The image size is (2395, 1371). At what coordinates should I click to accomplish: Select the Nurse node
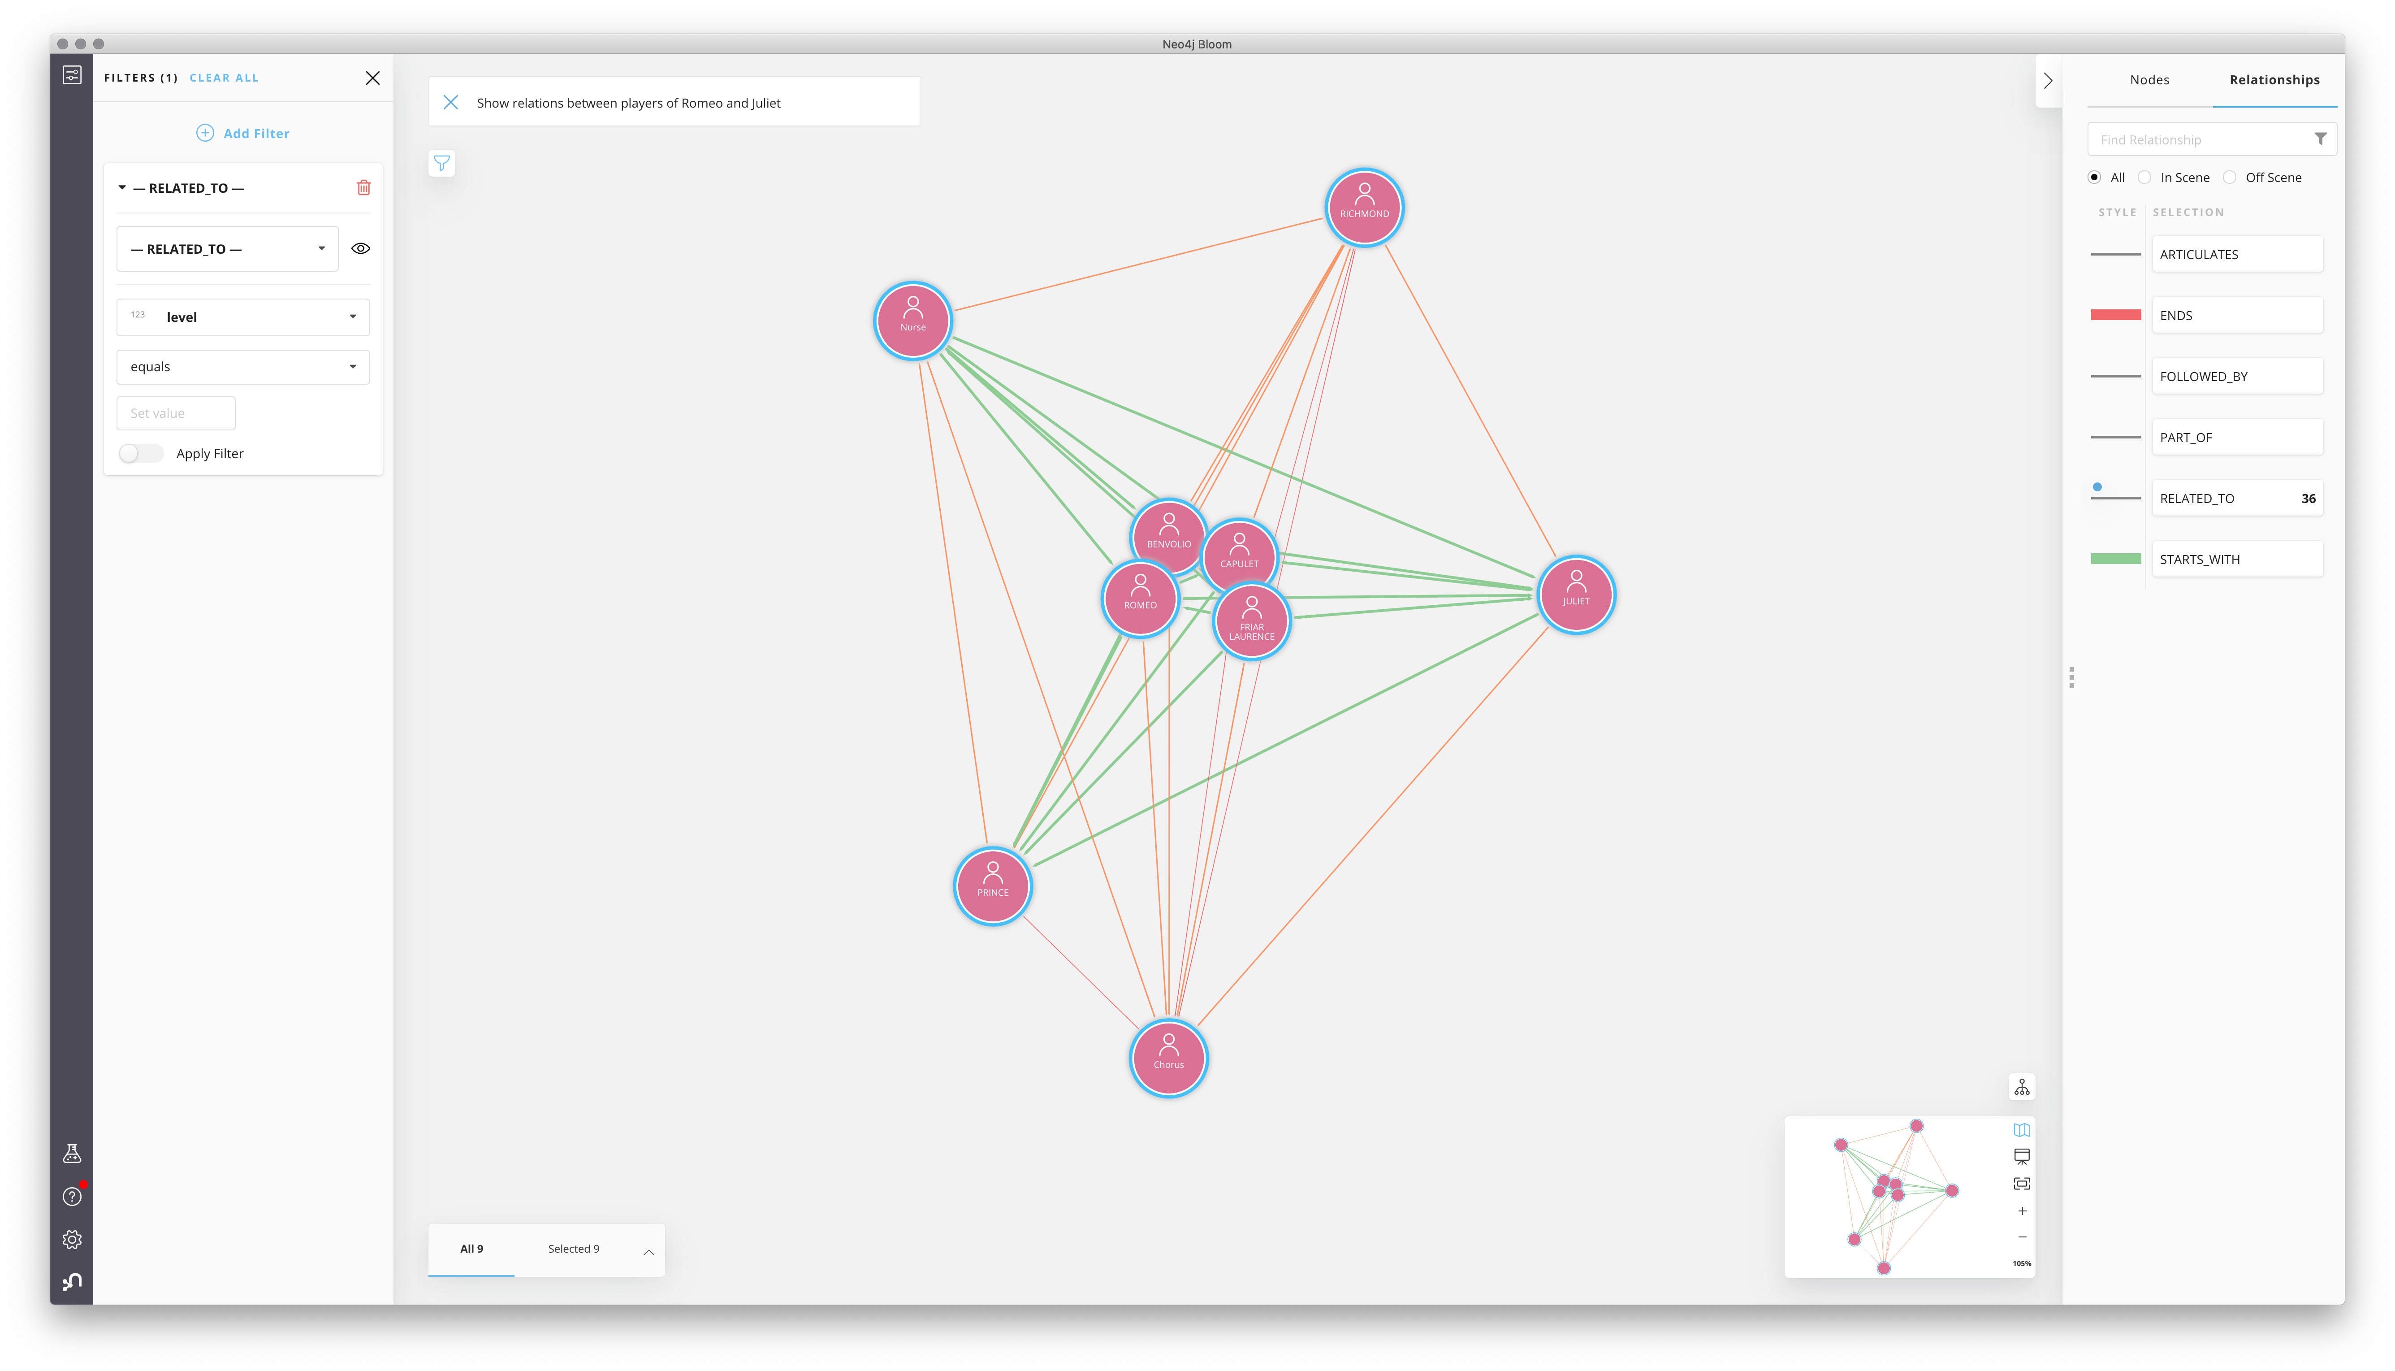pos(913,321)
